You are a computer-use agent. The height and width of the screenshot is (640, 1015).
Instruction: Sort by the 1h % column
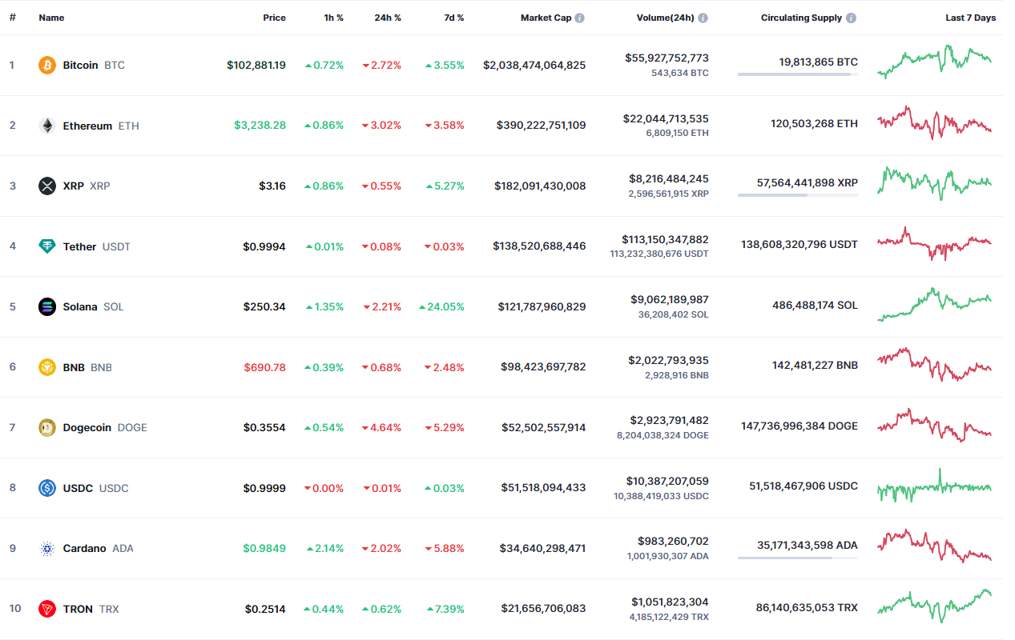click(x=333, y=18)
